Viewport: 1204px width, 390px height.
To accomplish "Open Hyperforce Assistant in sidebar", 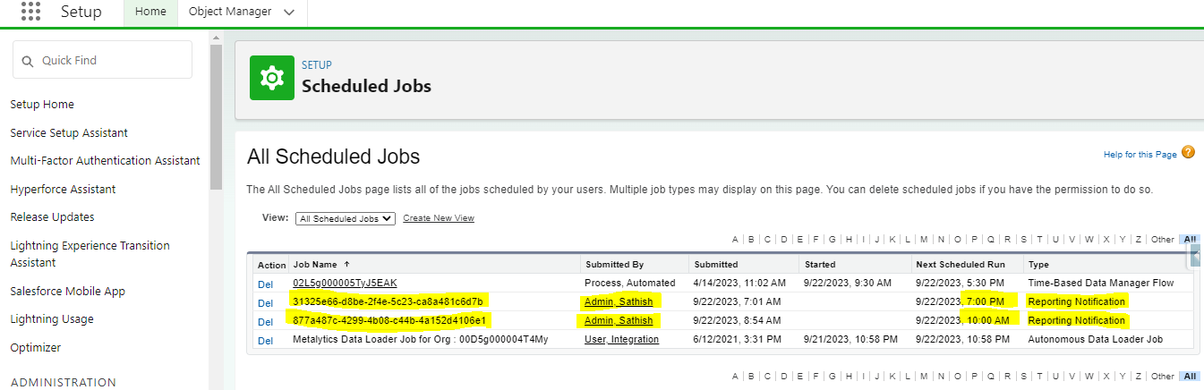I will click(x=63, y=190).
